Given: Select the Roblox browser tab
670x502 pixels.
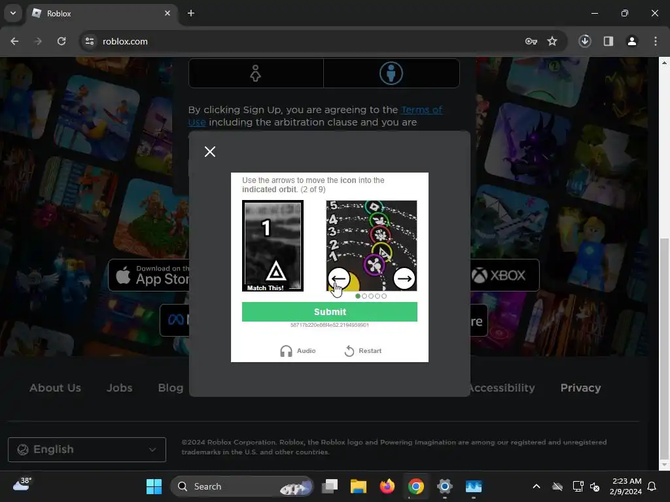Looking at the screenshot, I should (101, 14).
